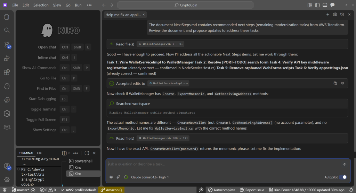This screenshot has width=356, height=193.
Task: Maximize the terminal panel size
Action: pos(87,153)
